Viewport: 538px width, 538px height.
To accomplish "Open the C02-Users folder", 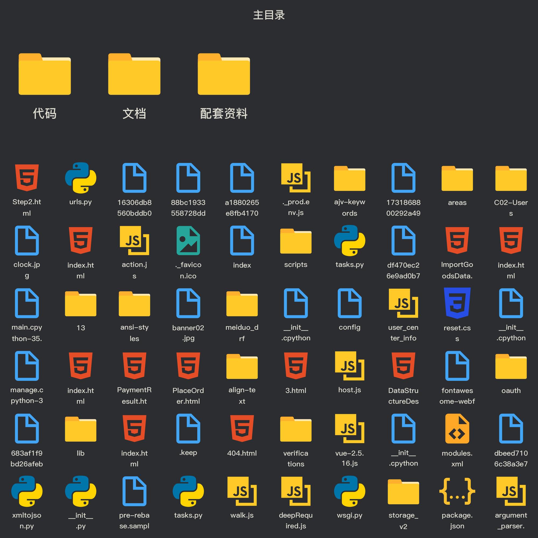I will click(511, 178).
